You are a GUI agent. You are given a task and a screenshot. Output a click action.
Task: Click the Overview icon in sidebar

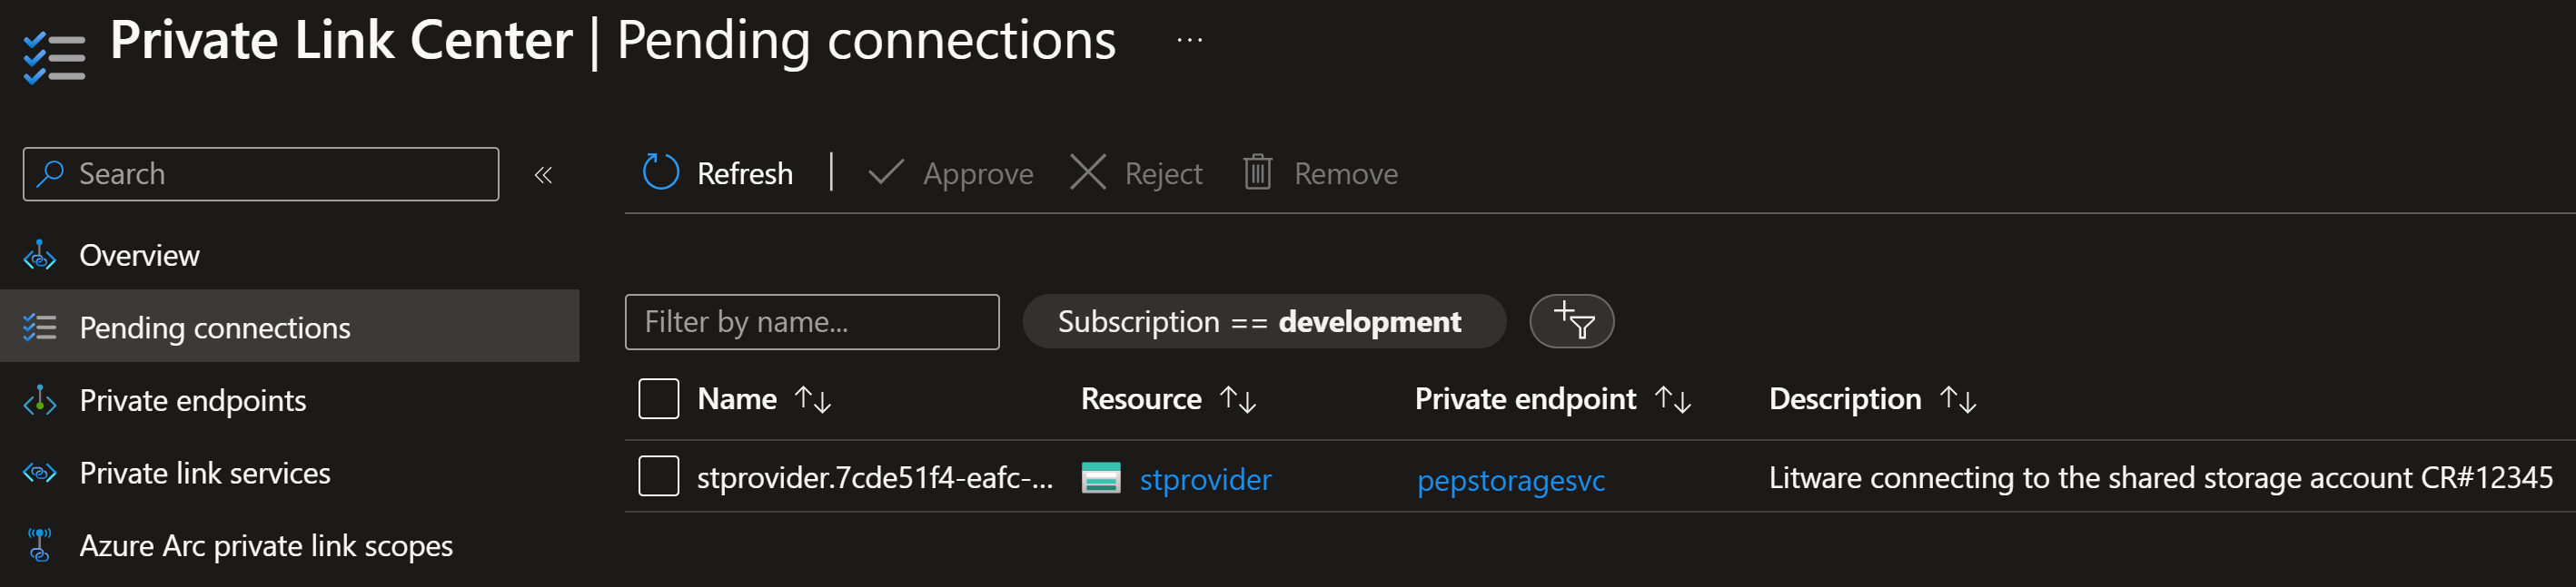click(x=39, y=256)
